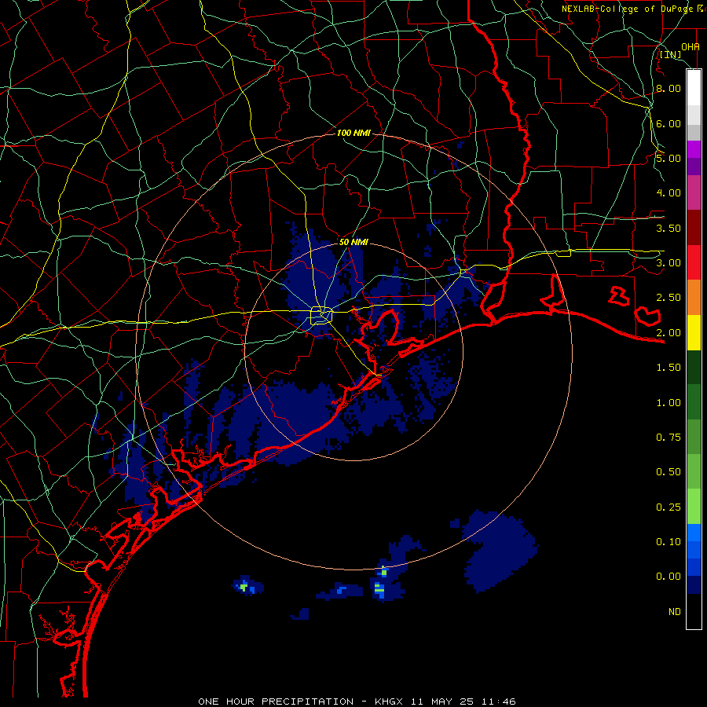
Task: Click the 100 NMI range ring label
Action: [x=353, y=133]
